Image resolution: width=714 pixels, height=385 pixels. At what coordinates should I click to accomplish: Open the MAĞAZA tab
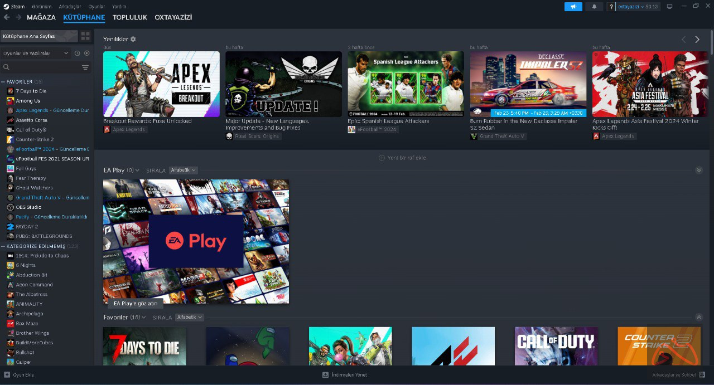click(x=41, y=17)
